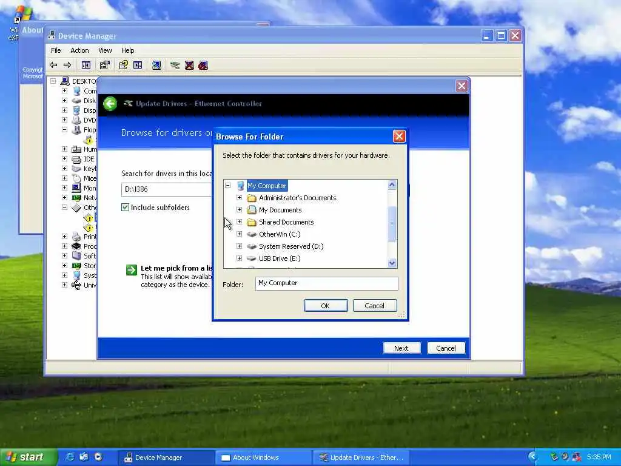Screen dimensions: 621x466
Task: Click Scan for hardware changes toolbar icon
Action: (x=156, y=65)
